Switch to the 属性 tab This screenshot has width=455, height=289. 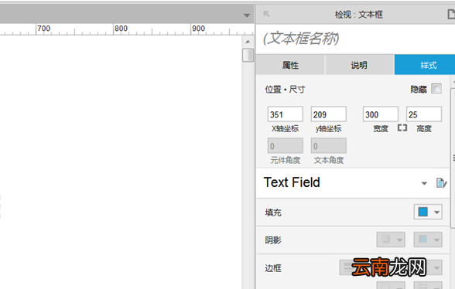point(290,65)
